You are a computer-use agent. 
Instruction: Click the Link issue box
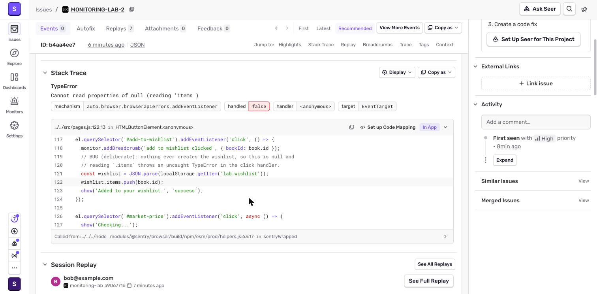[536, 83]
